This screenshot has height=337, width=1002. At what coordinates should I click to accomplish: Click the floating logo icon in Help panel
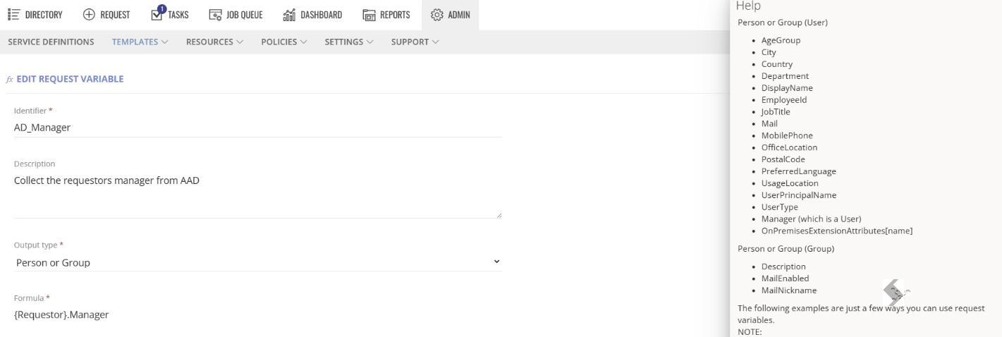896,292
